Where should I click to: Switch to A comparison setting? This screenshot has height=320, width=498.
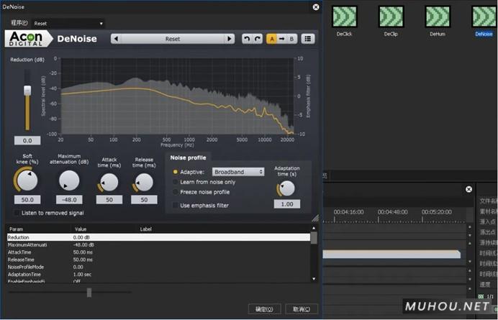point(271,39)
